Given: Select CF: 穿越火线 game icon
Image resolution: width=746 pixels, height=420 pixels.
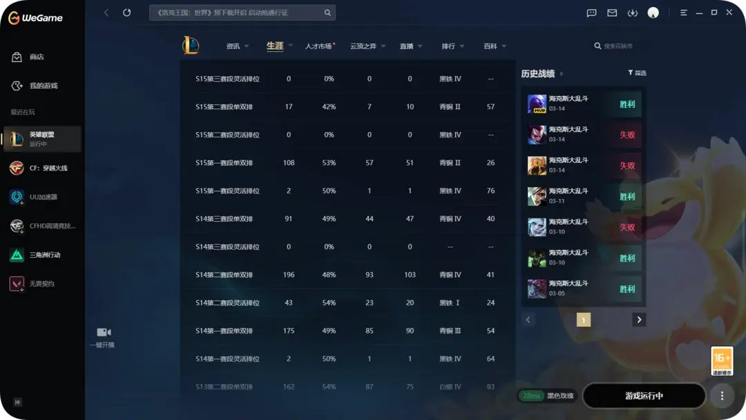Looking at the screenshot, I should (17, 168).
